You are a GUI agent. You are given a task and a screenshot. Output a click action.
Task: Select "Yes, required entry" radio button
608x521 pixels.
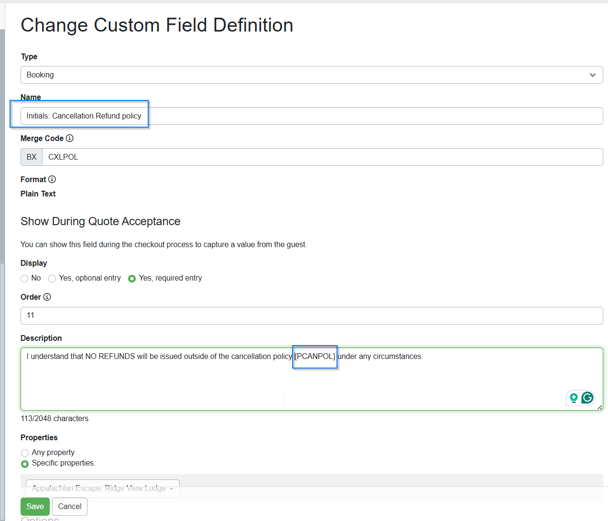point(132,279)
